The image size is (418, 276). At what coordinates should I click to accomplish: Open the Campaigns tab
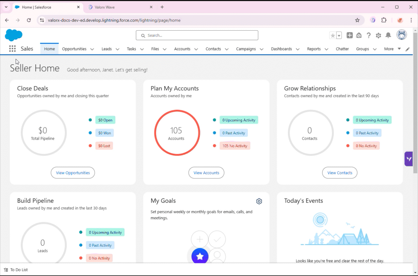pyautogui.click(x=246, y=49)
